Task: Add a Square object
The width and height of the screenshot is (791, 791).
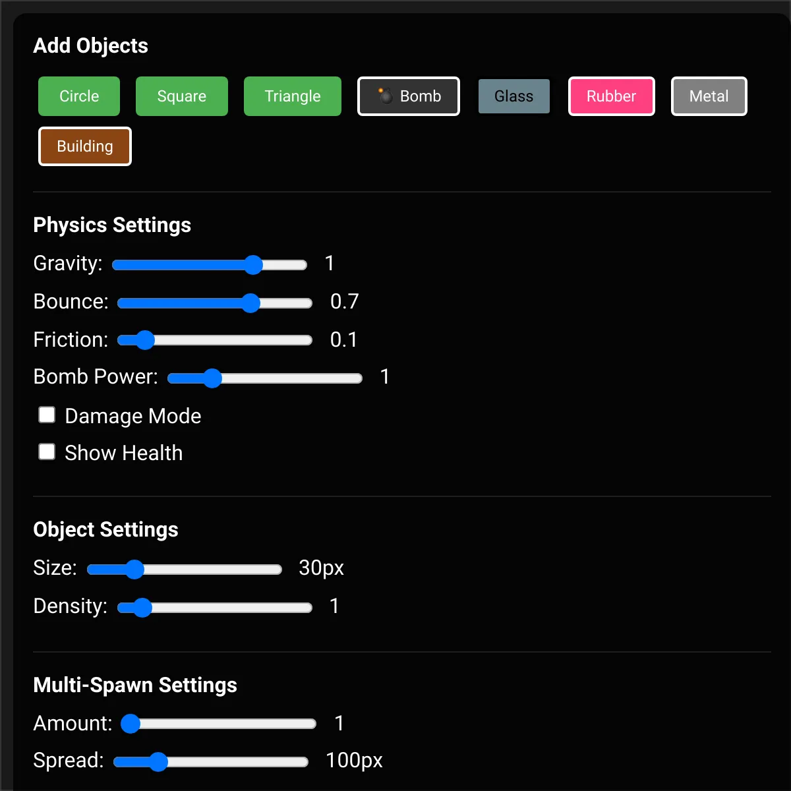Action: coord(182,96)
